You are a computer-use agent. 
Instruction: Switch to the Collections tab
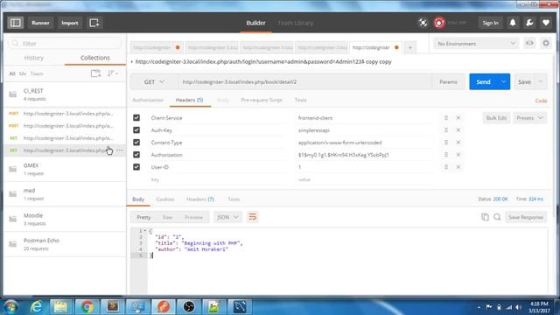tap(95, 58)
